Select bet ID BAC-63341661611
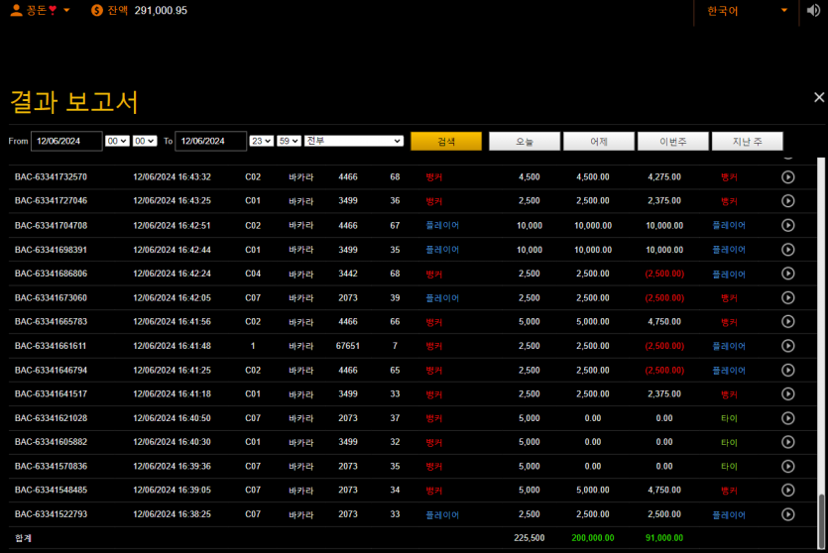Screen dimensions: 828x553 click(x=51, y=346)
